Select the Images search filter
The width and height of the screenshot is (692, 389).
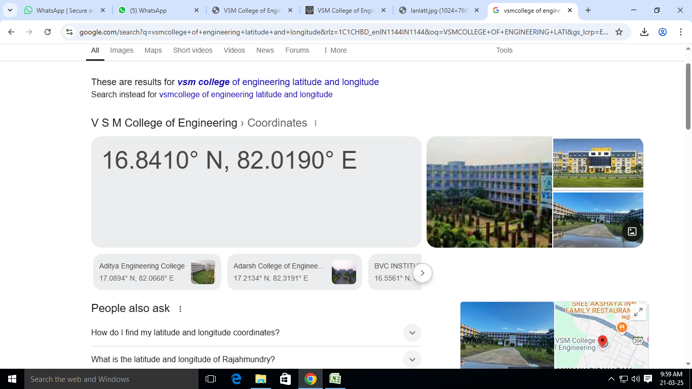click(x=122, y=50)
